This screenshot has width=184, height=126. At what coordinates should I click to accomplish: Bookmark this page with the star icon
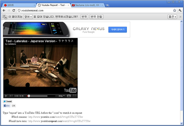click(x=175, y=10)
